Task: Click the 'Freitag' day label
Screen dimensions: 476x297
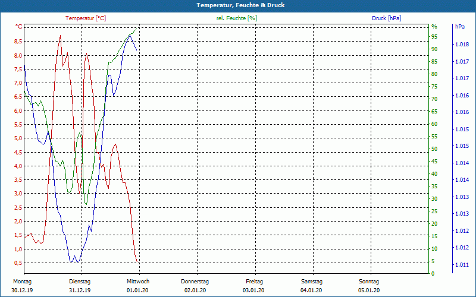Action: tap(255, 282)
